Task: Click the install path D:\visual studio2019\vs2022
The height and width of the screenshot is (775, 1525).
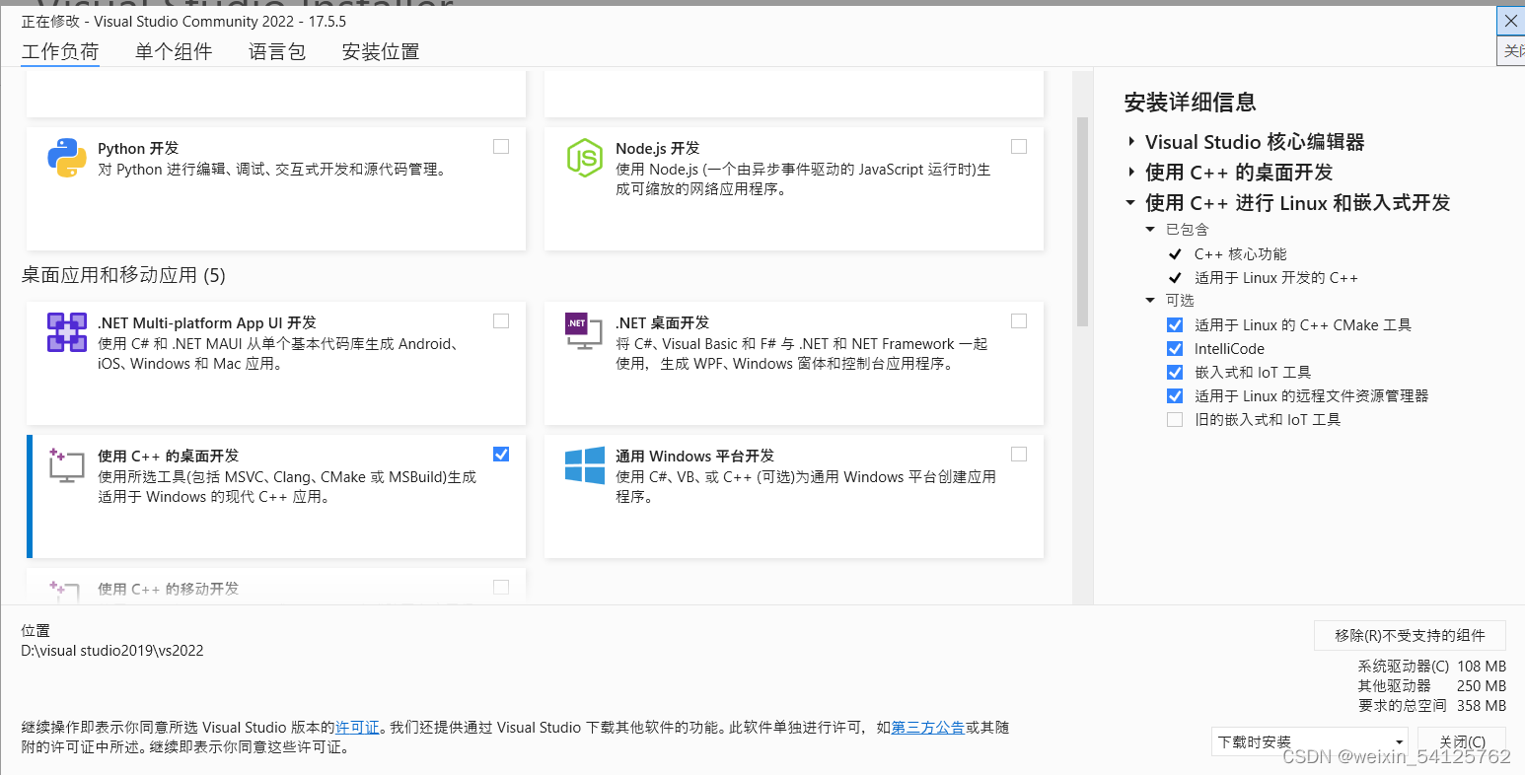Action: (x=112, y=651)
